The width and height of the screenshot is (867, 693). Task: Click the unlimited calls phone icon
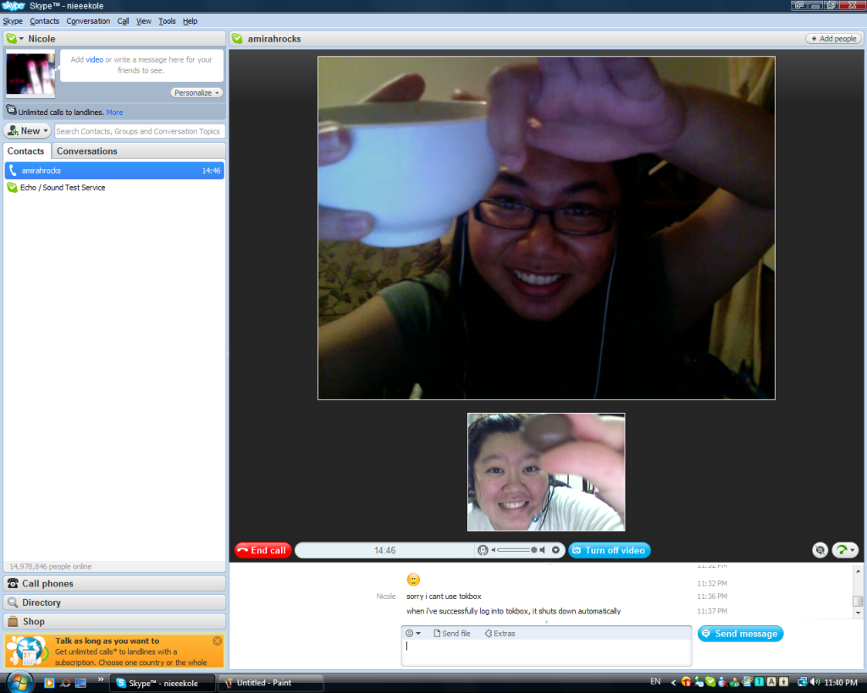(x=11, y=111)
